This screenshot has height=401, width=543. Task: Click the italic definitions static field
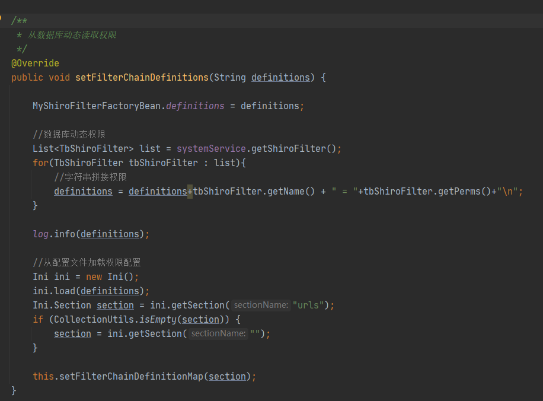coord(195,106)
